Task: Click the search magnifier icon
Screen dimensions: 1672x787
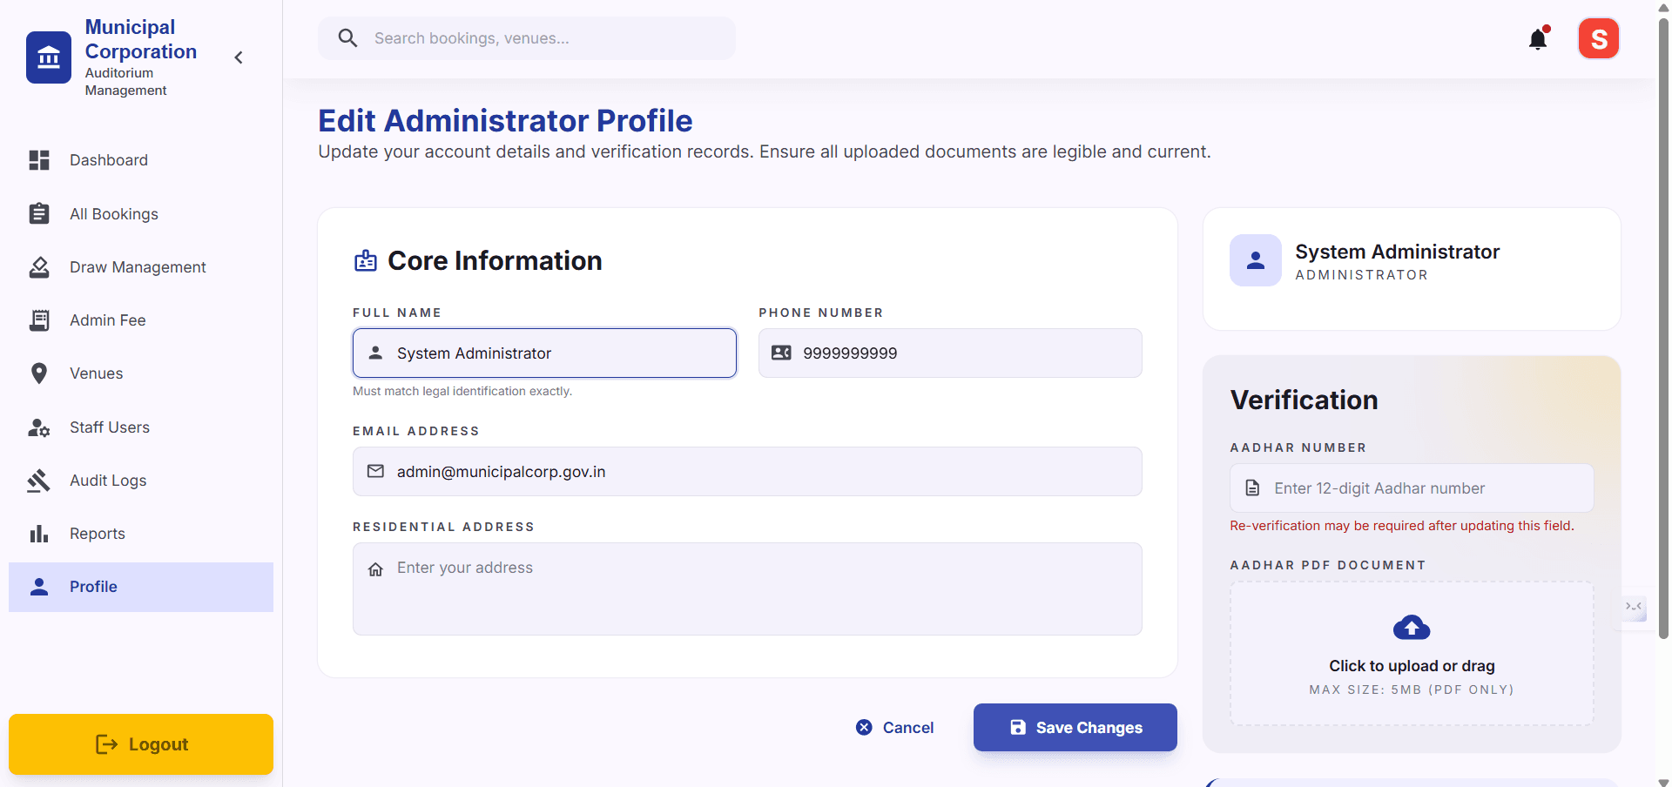Action: tap(347, 38)
